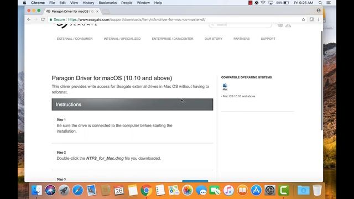The height and width of the screenshot is (199, 354).
Task: Open Messages from the Dock
Action: pos(201,190)
